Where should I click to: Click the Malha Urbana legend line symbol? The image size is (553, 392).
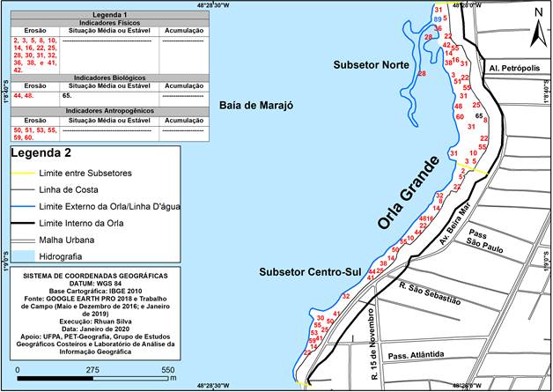click(26, 239)
